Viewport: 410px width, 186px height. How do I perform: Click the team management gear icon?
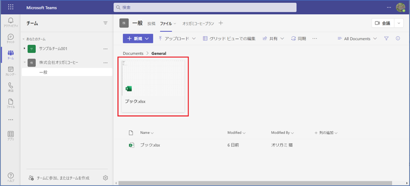point(105,178)
